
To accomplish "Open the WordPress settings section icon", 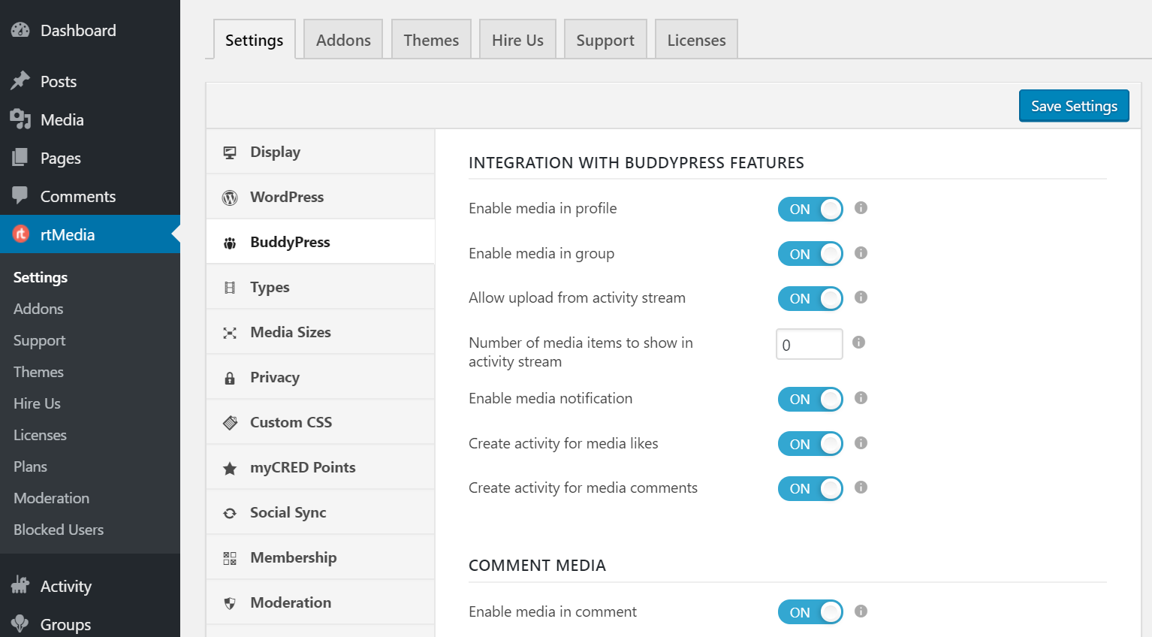I will (229, 197).
